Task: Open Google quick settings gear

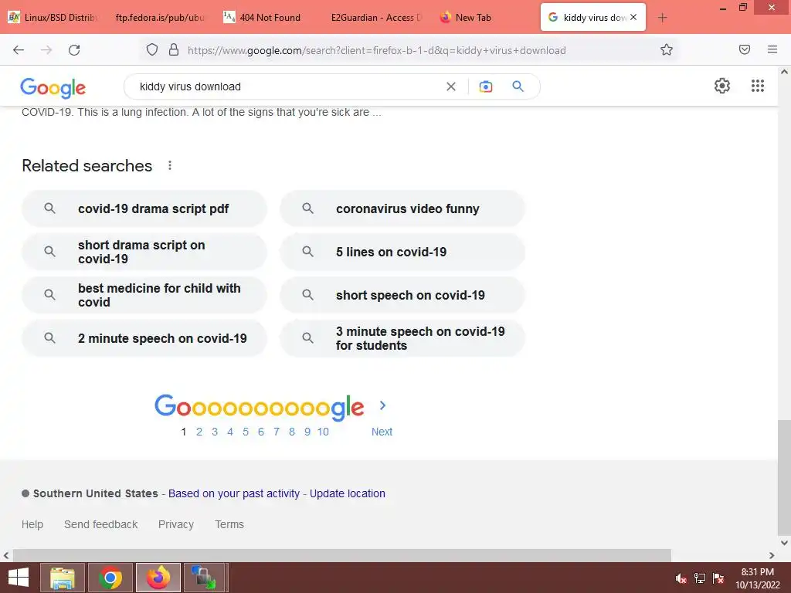Action: [722, 86]
